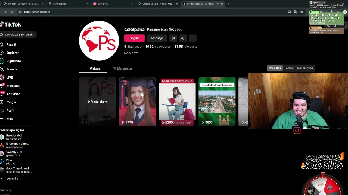Sort videos by Recientes
This screenshot has width=348, height=195.
pos(275,68)
